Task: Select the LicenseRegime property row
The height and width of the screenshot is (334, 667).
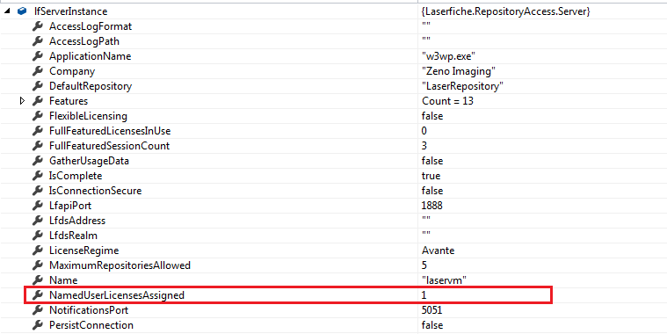Action: [x=334, y=250]
